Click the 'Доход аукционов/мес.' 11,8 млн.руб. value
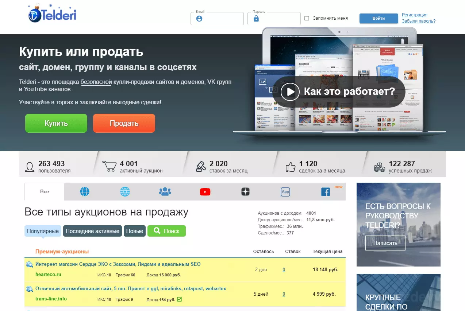 point(320,220)
